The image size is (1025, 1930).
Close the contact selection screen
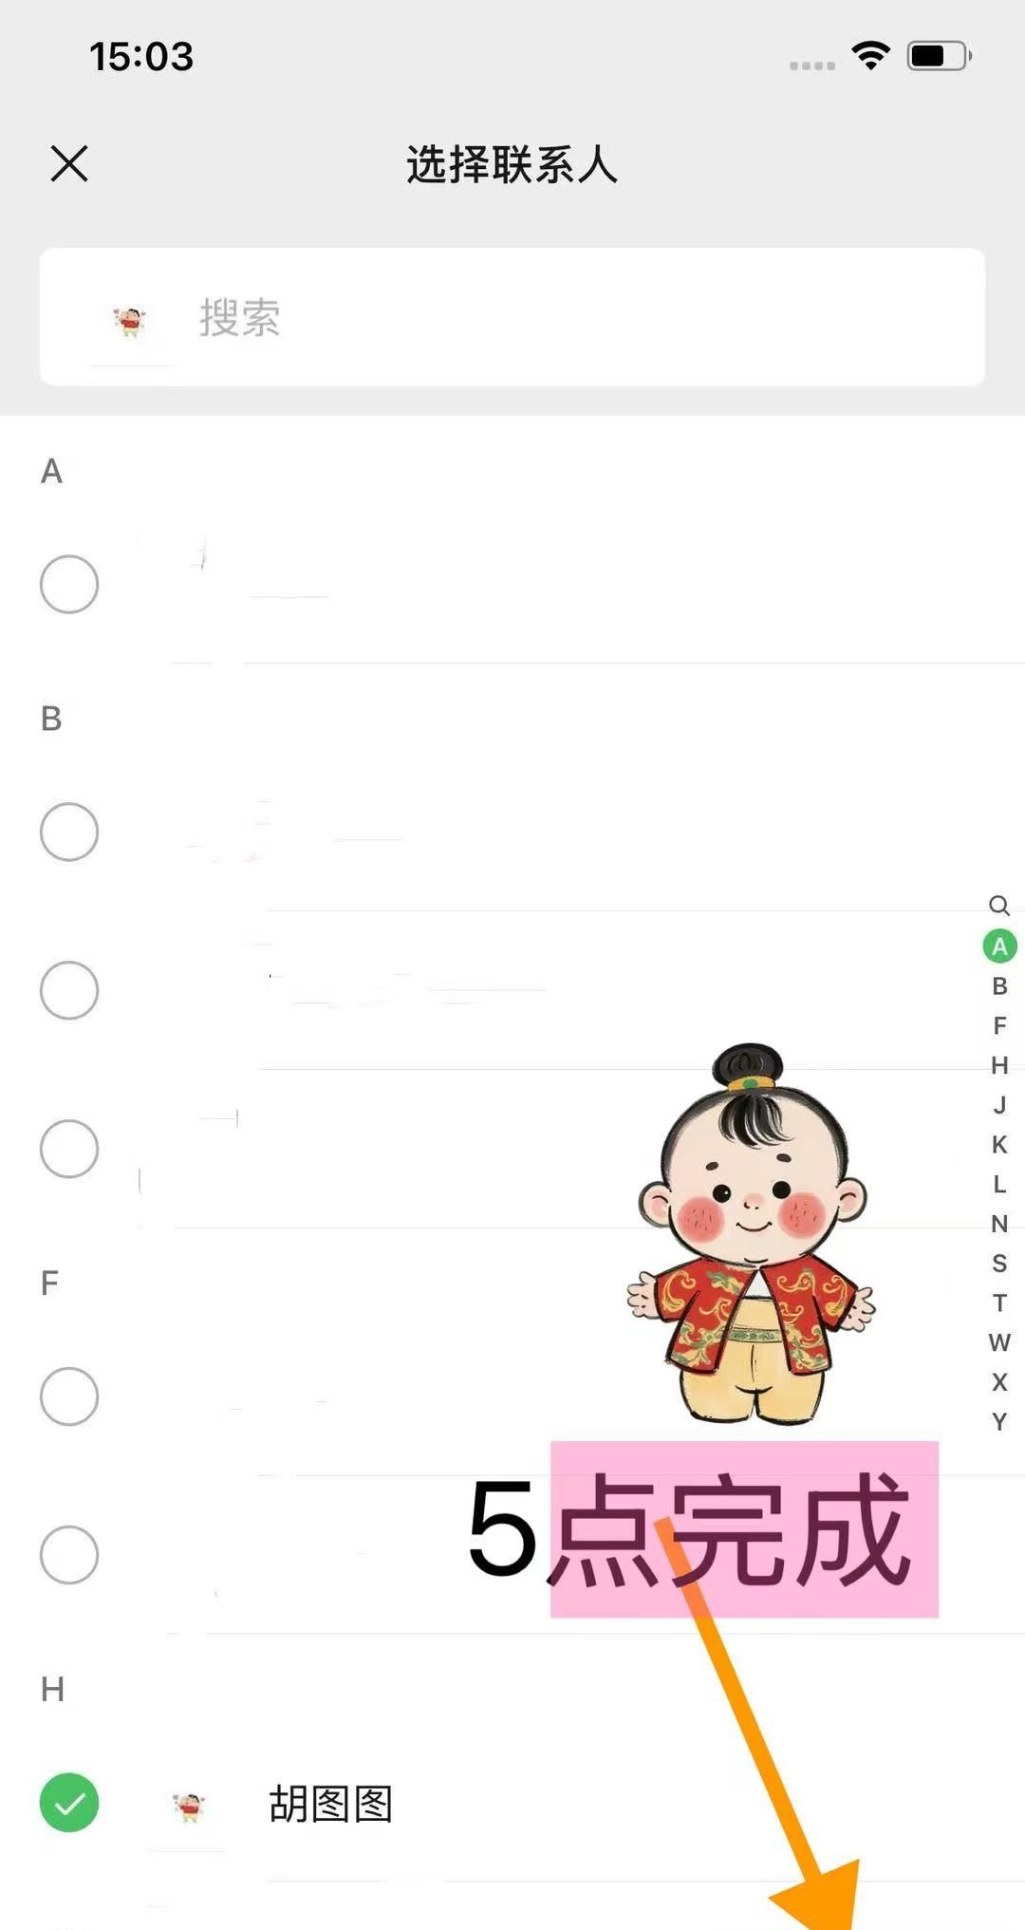pyautogui.click(x=69, y=163)
